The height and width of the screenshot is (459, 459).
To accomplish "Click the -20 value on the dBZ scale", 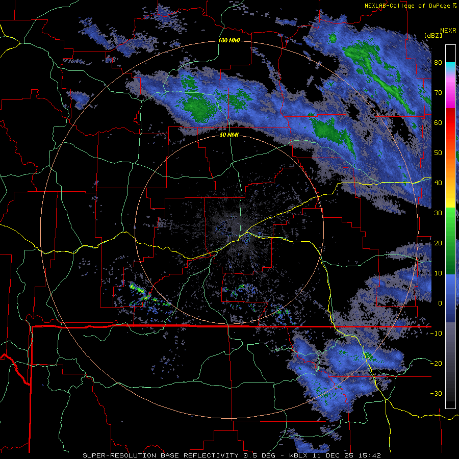I will (x=436, y=364).
